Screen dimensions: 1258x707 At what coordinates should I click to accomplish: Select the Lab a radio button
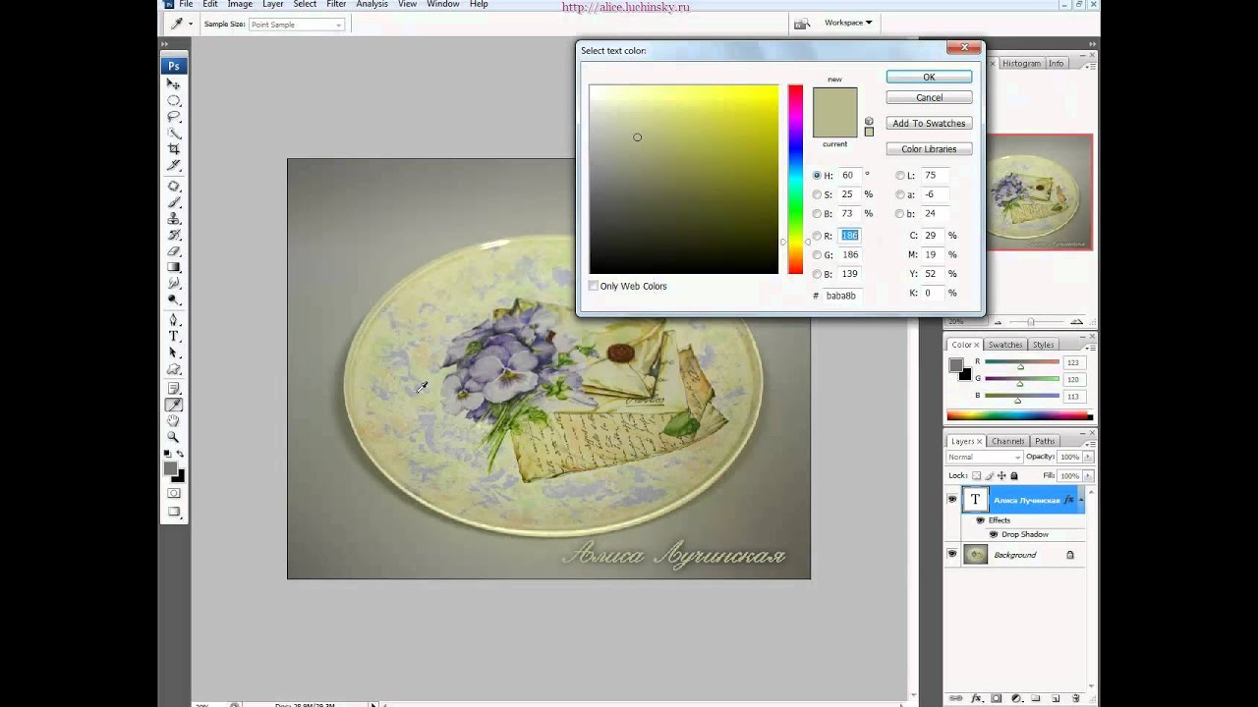click(899, 194)
